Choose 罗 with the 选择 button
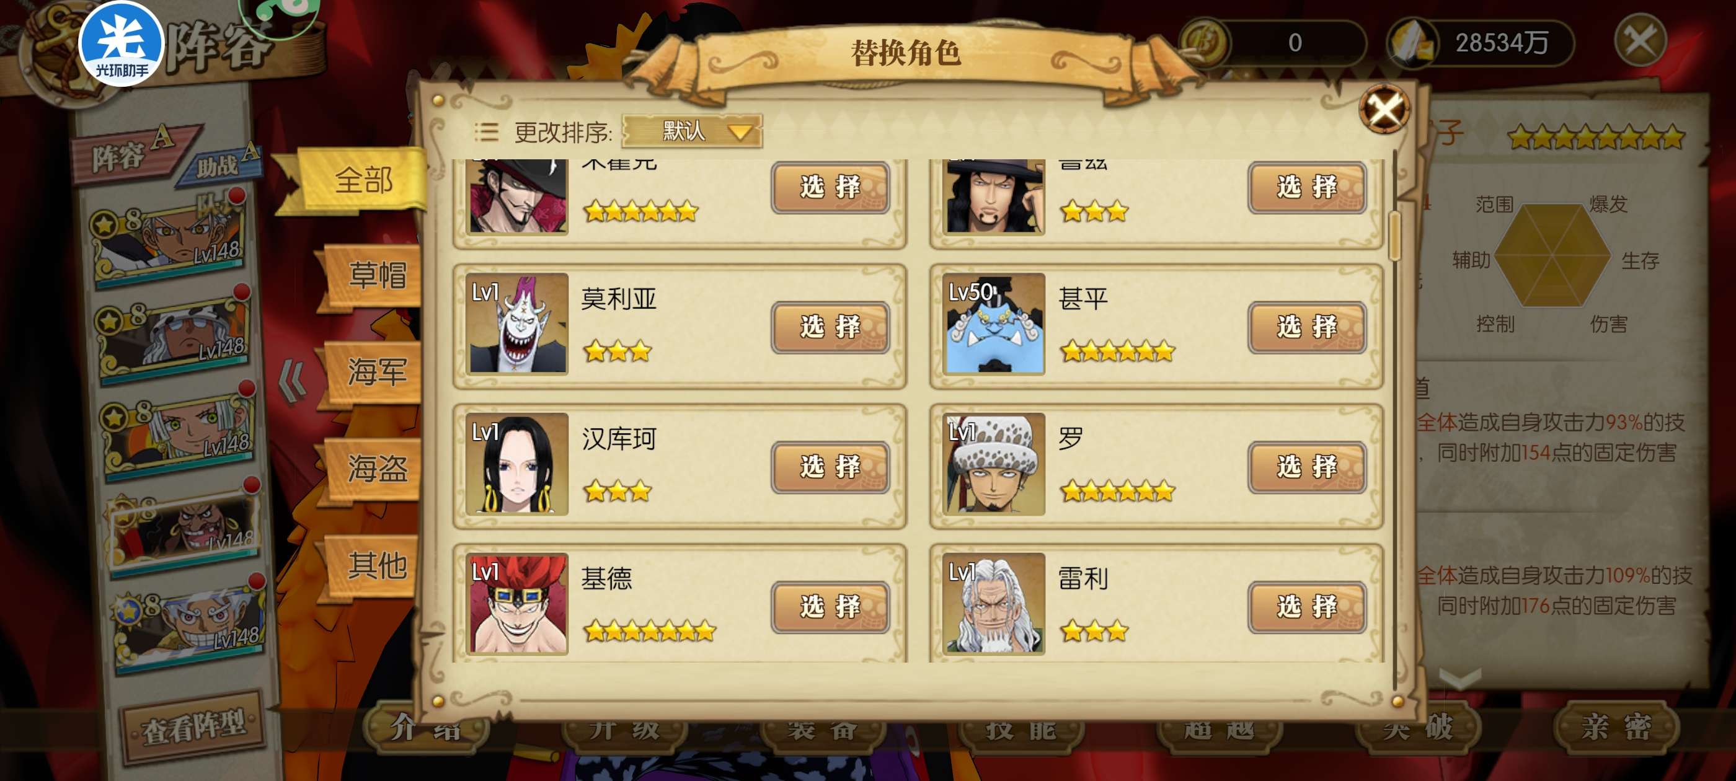 (1307, 466)
